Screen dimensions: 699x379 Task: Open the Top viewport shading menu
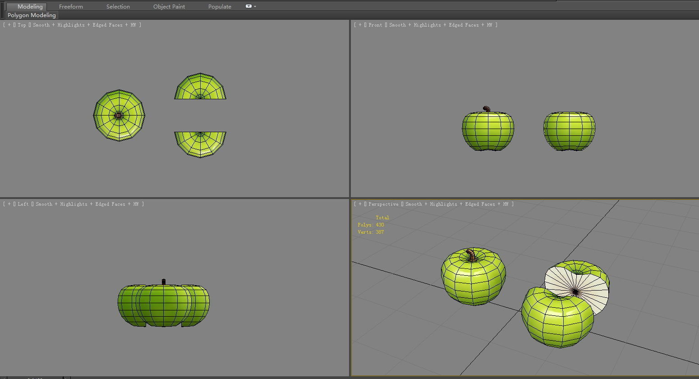84,25
